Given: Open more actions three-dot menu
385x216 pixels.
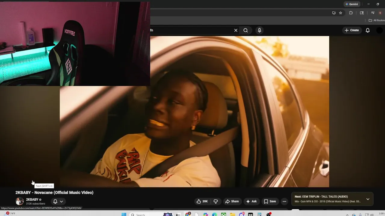Looking at the screenshot, I should 284,202.
